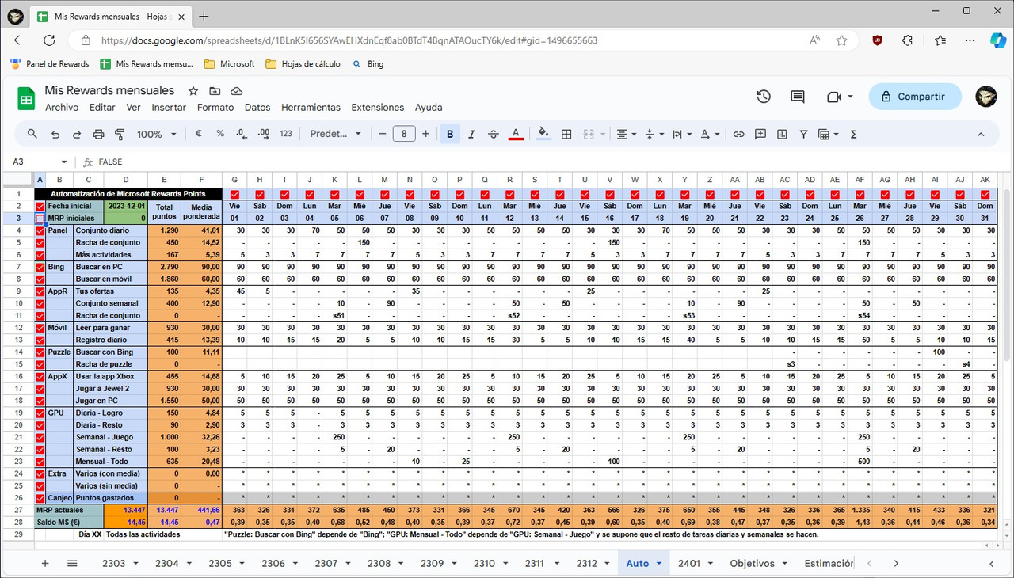Toggle italic formatting
Image resolution: width=1014 pixels, height=578 pixels.
(x=472, y=134)
